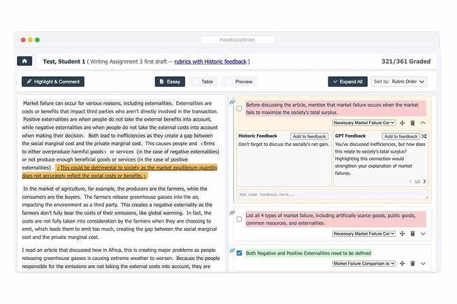Expand all rubric items
Viewport: 457px width, 304px height.
point(348,81)
